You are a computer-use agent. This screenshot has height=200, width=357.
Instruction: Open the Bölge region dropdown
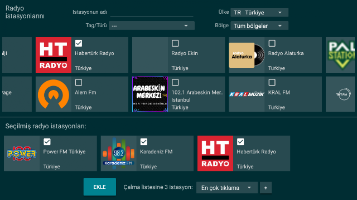point(259,26)
